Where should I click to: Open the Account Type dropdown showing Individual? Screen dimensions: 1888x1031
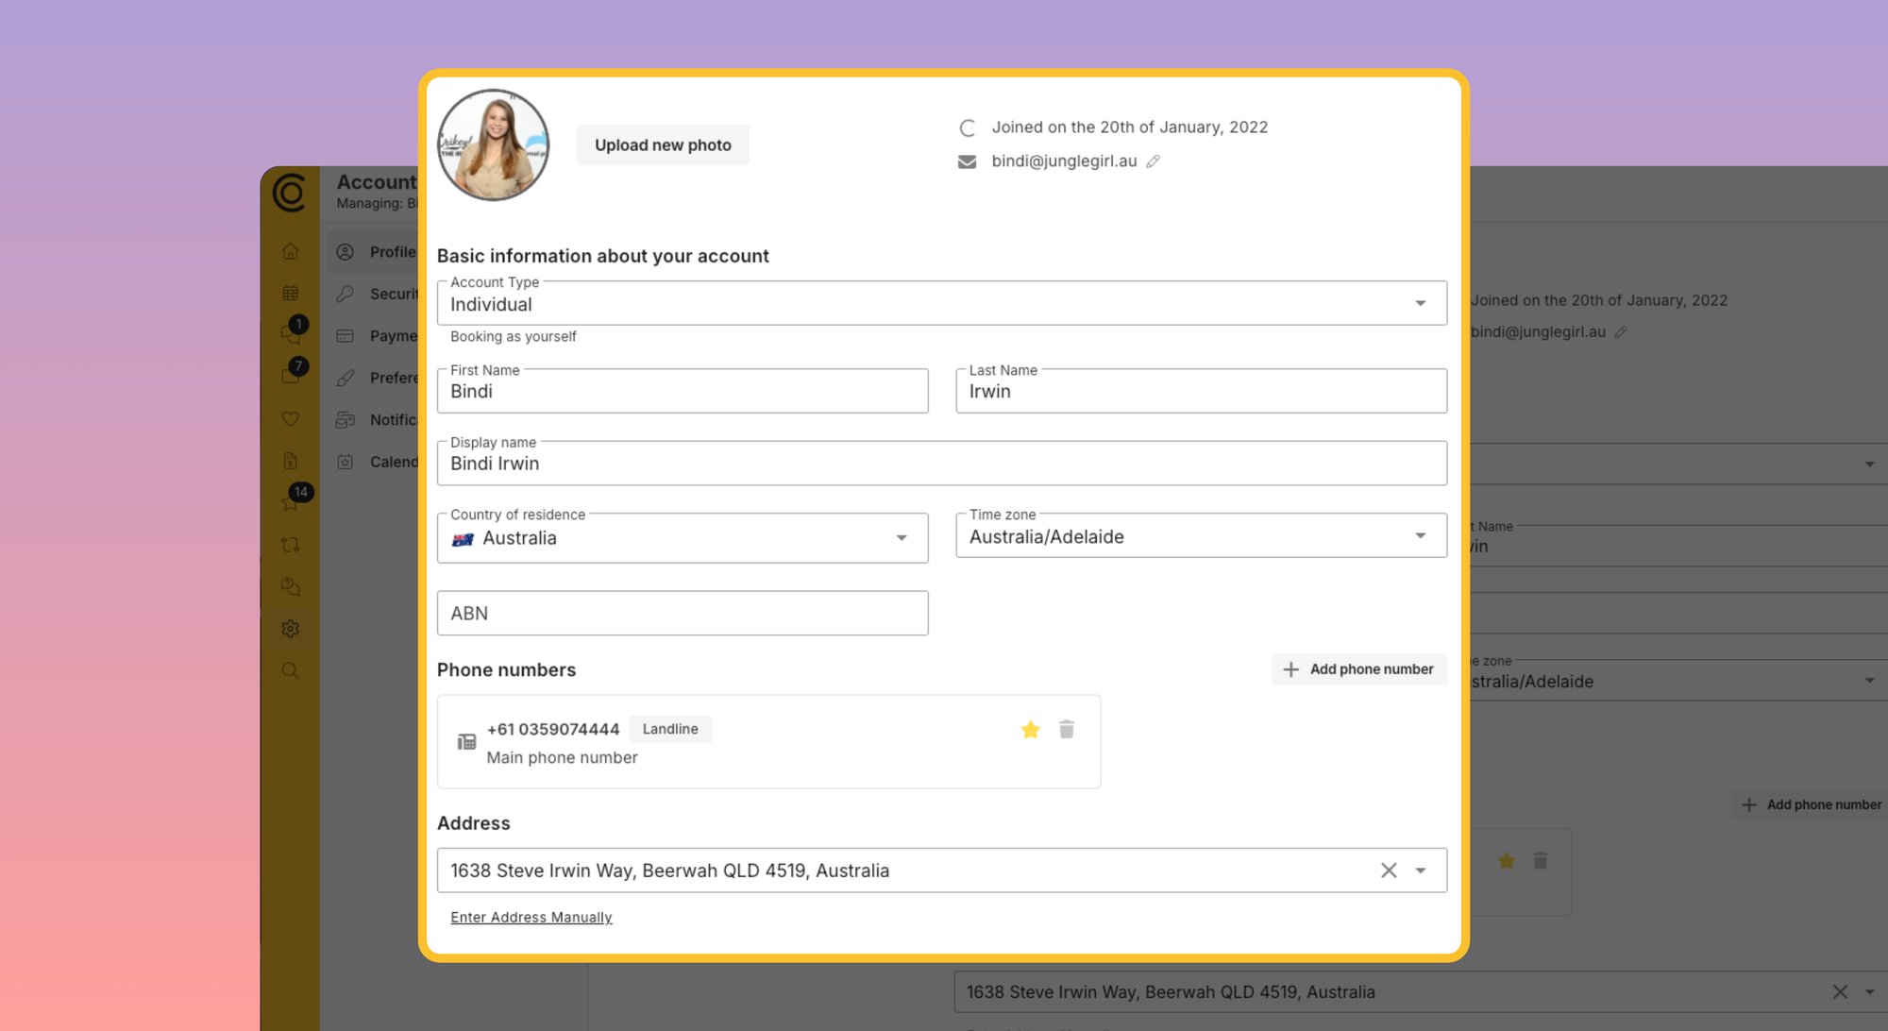(941, 304)
